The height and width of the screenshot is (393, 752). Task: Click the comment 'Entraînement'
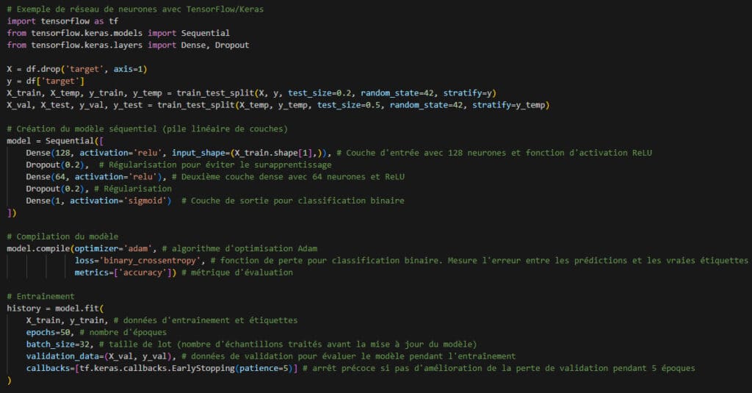[46, 297]
